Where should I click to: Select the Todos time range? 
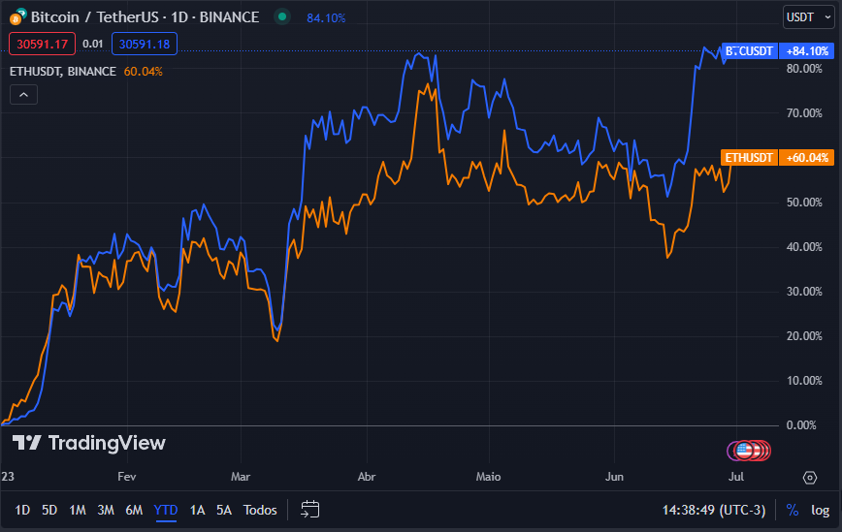pyautogui.click(x=260, y=510)
